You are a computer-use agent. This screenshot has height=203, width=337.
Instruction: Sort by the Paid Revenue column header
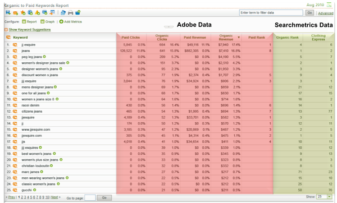point(195,38)
